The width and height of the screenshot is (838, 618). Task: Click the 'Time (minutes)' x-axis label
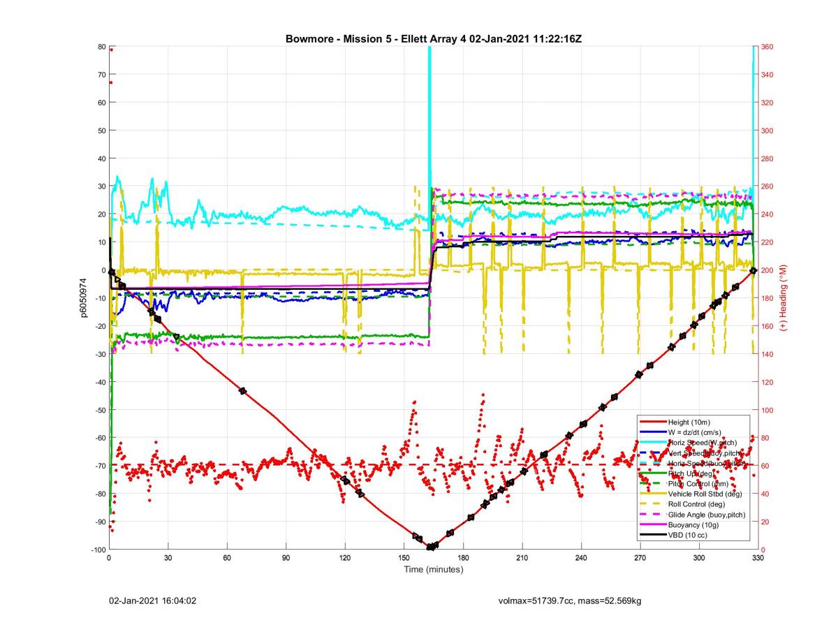point(434,569)
